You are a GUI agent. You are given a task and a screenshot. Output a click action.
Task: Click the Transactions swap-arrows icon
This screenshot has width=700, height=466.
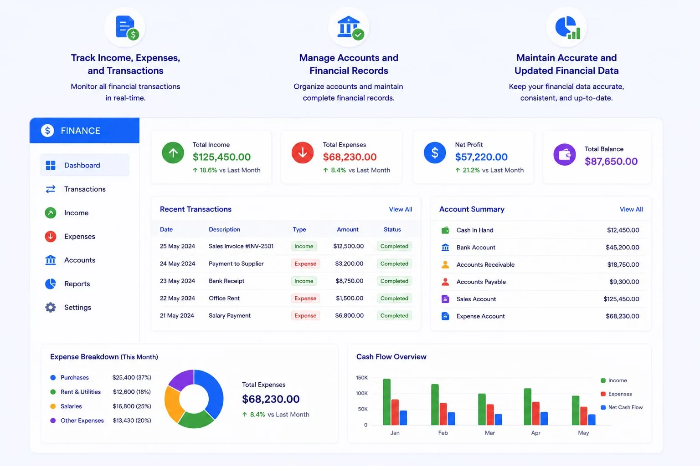coord(51,189)
